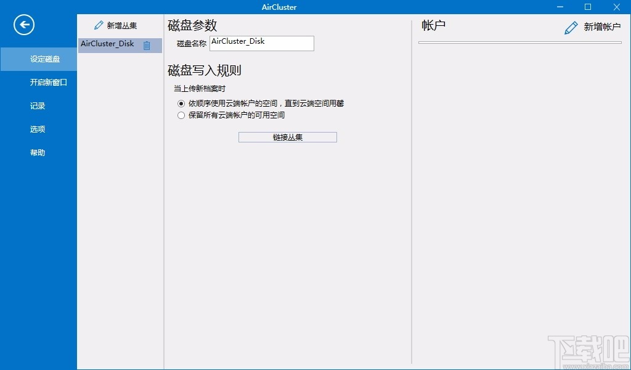Select AirCluster_Disk in the cluster list
The image size is (631, 370).
coord(108,44)
